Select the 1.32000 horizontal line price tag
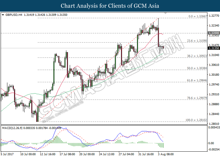 tap(213, 33)
